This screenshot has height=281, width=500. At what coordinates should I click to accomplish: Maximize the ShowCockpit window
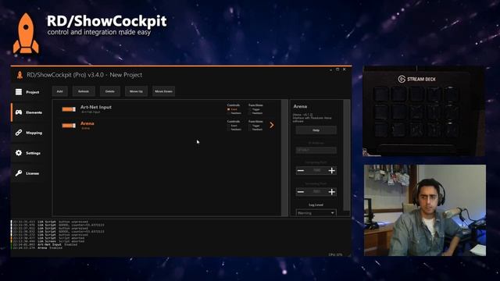337,69
